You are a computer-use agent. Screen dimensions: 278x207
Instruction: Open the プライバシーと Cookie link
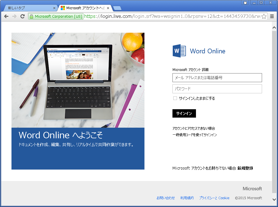214,198
